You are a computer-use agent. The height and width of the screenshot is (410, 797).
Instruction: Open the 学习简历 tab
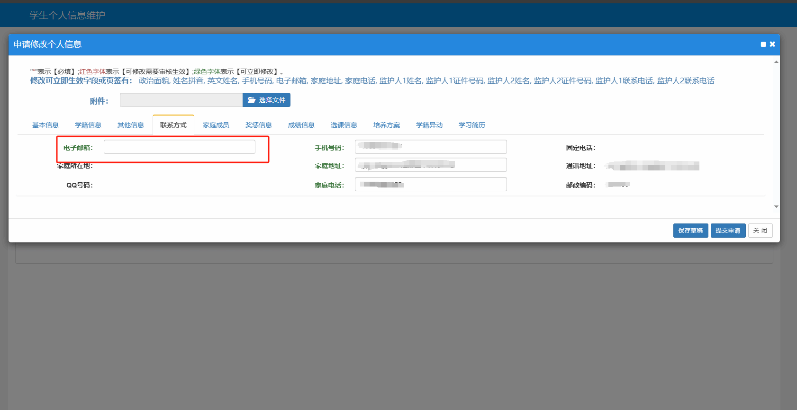(472, 125)
